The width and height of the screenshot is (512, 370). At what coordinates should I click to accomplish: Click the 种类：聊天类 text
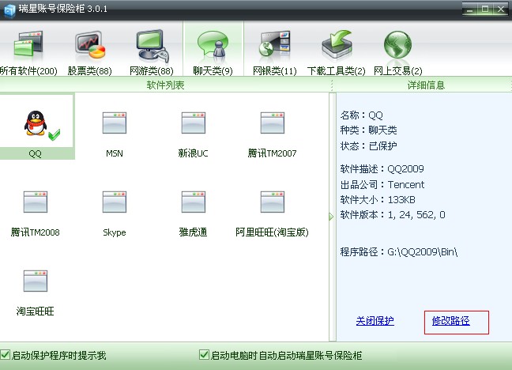[368, 130]
